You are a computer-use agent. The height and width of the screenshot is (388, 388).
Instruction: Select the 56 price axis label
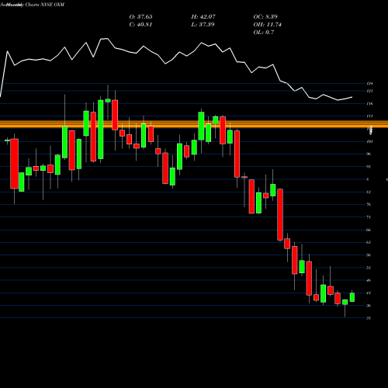[369, 255]
